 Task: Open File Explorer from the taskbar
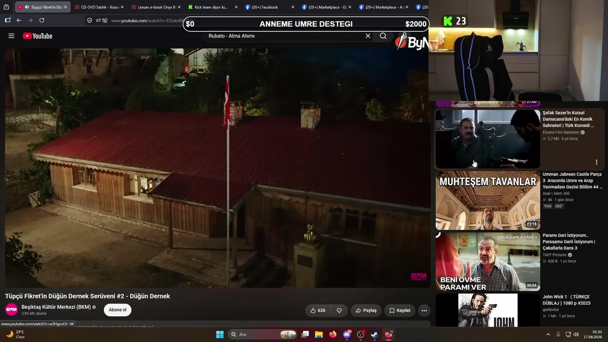[319, 334]
